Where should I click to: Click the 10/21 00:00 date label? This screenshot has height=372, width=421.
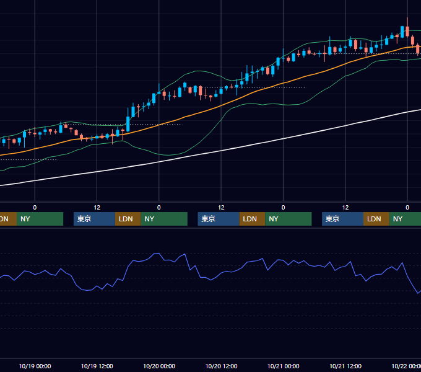coord(284,366)
